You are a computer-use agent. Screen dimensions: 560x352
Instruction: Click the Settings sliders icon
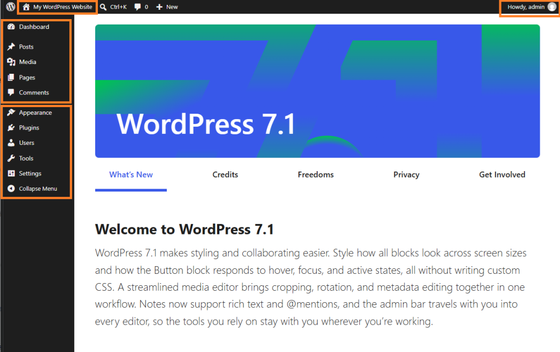11,173
